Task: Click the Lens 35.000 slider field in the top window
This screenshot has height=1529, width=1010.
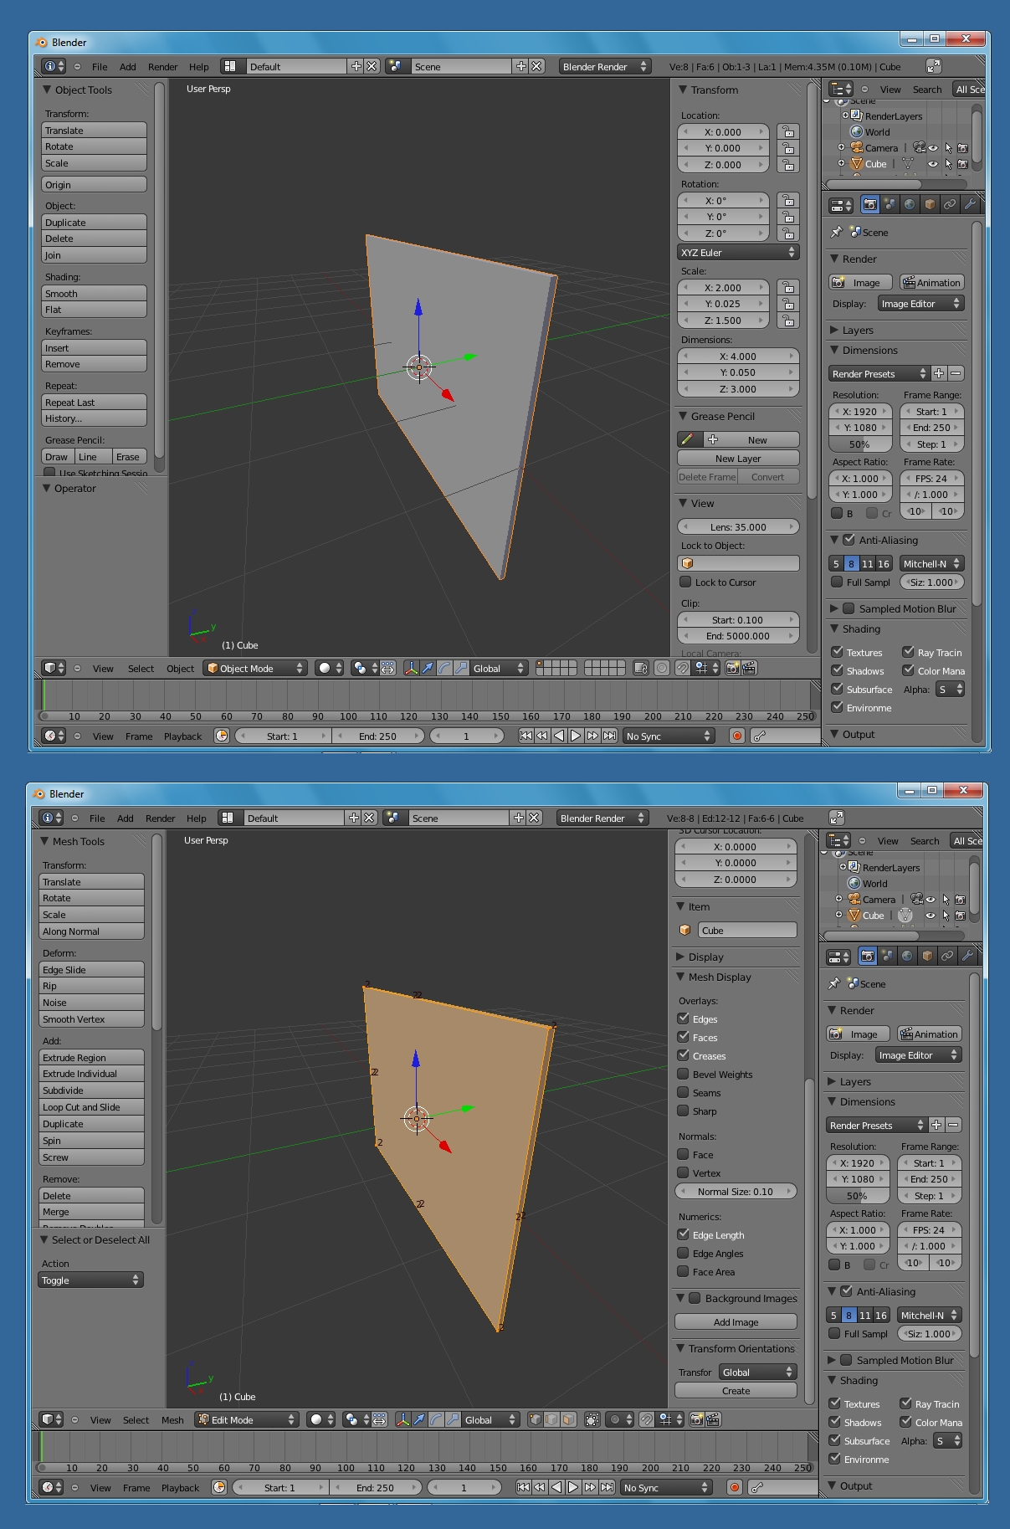Action: (738, 526)
